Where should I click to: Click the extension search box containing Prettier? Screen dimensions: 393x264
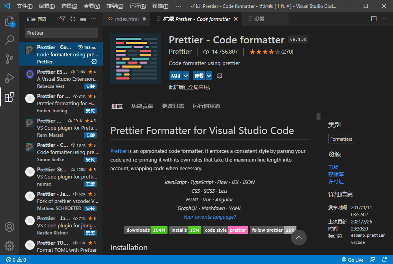coord(61,33)
